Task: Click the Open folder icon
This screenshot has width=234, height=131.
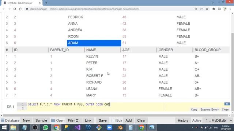Action: click(x=53, y=120)
